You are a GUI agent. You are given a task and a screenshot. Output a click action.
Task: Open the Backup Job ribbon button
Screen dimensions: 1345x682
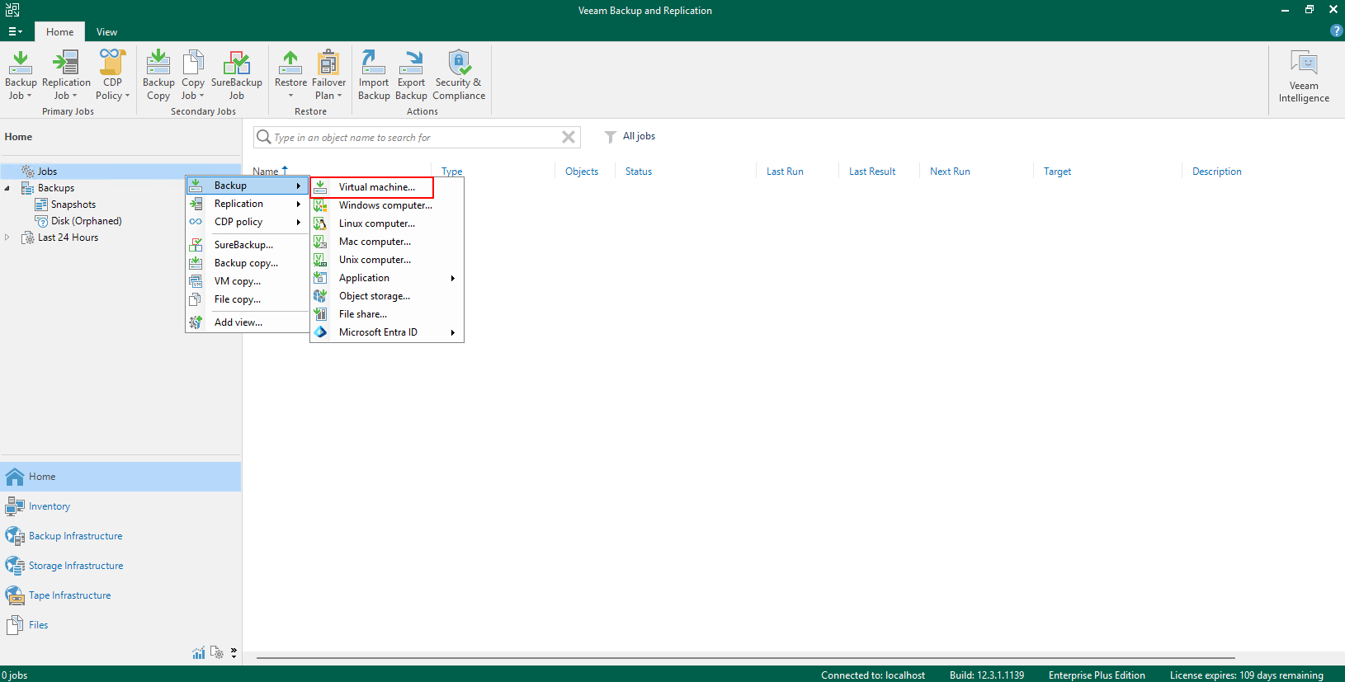pos(21,75)
